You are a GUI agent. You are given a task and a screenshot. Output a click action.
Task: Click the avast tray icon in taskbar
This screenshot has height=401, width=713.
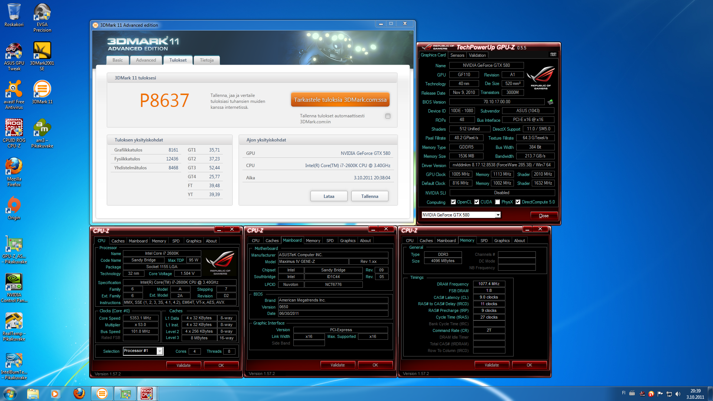(x=651, y=394)
